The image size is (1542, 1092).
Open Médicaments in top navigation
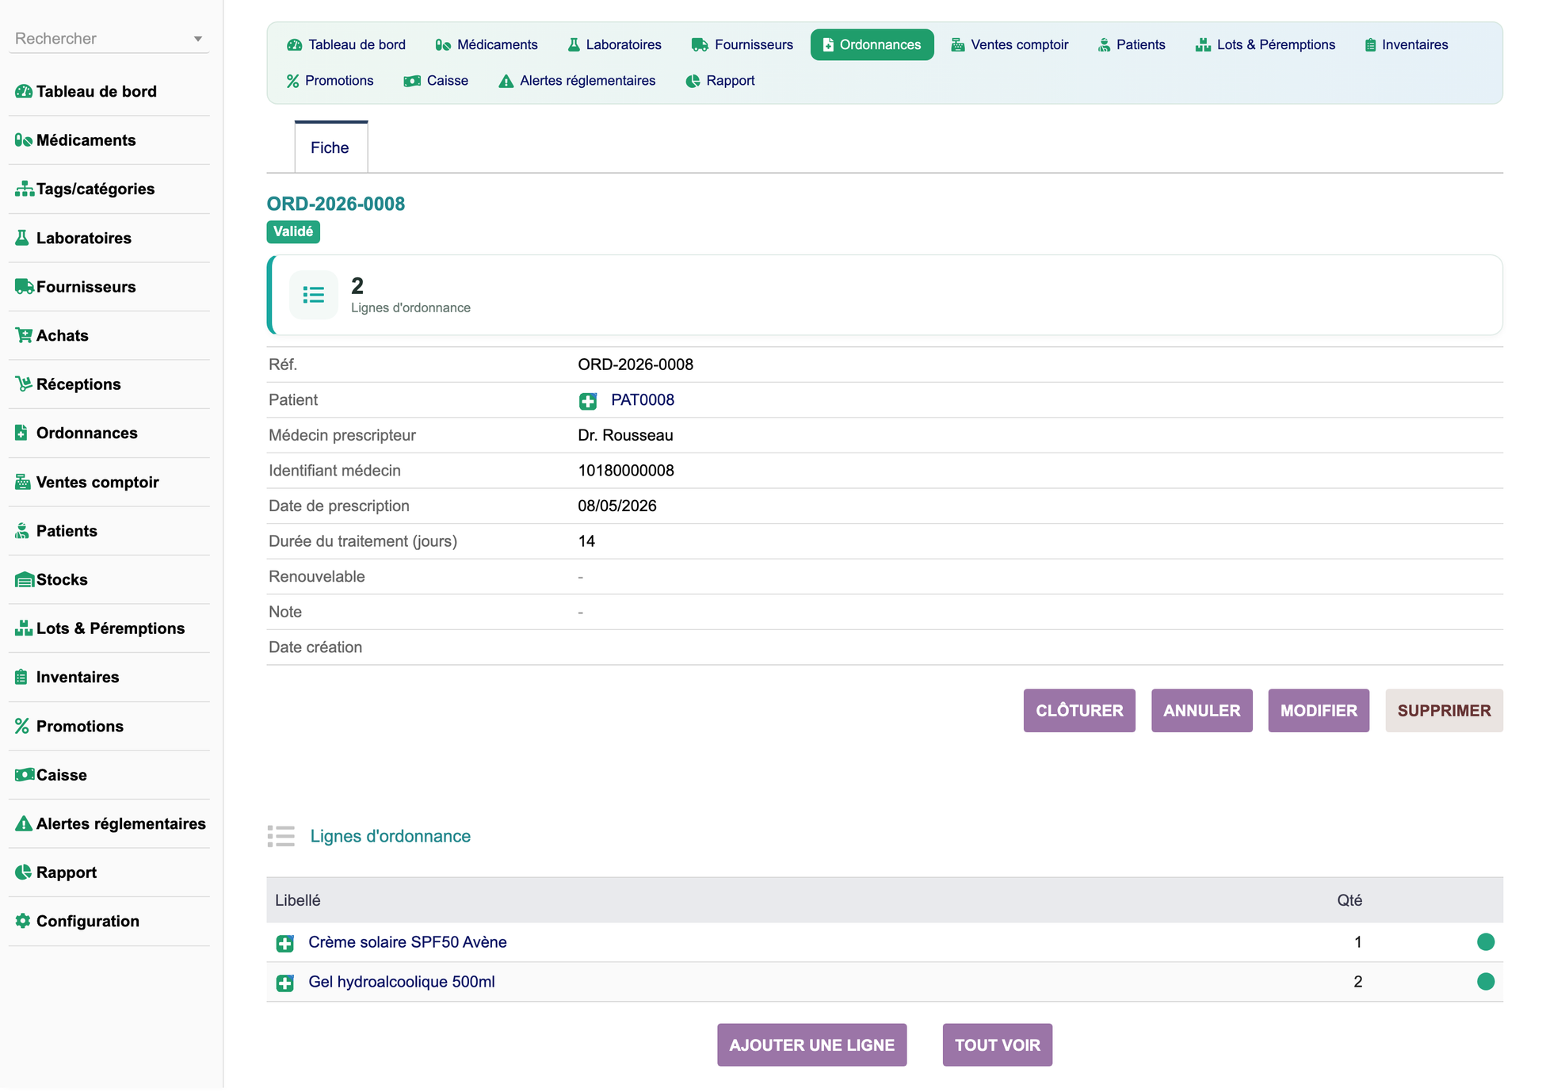tap(487, 45)
